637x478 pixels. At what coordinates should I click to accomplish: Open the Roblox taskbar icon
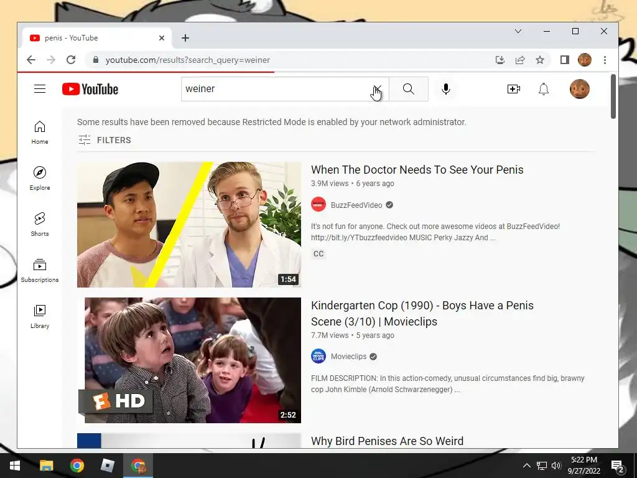(107, 466)
